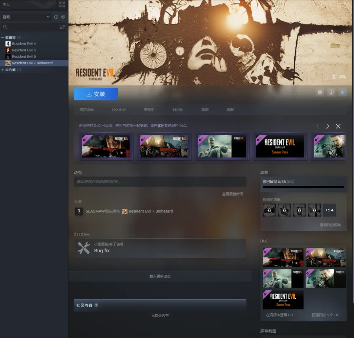Select Resident Evil 4 in library list

(x=24, y=44)
